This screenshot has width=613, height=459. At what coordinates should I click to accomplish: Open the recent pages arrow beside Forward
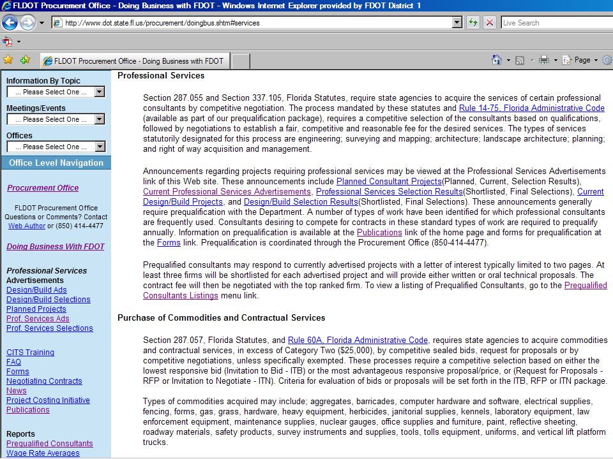(42, 23)
